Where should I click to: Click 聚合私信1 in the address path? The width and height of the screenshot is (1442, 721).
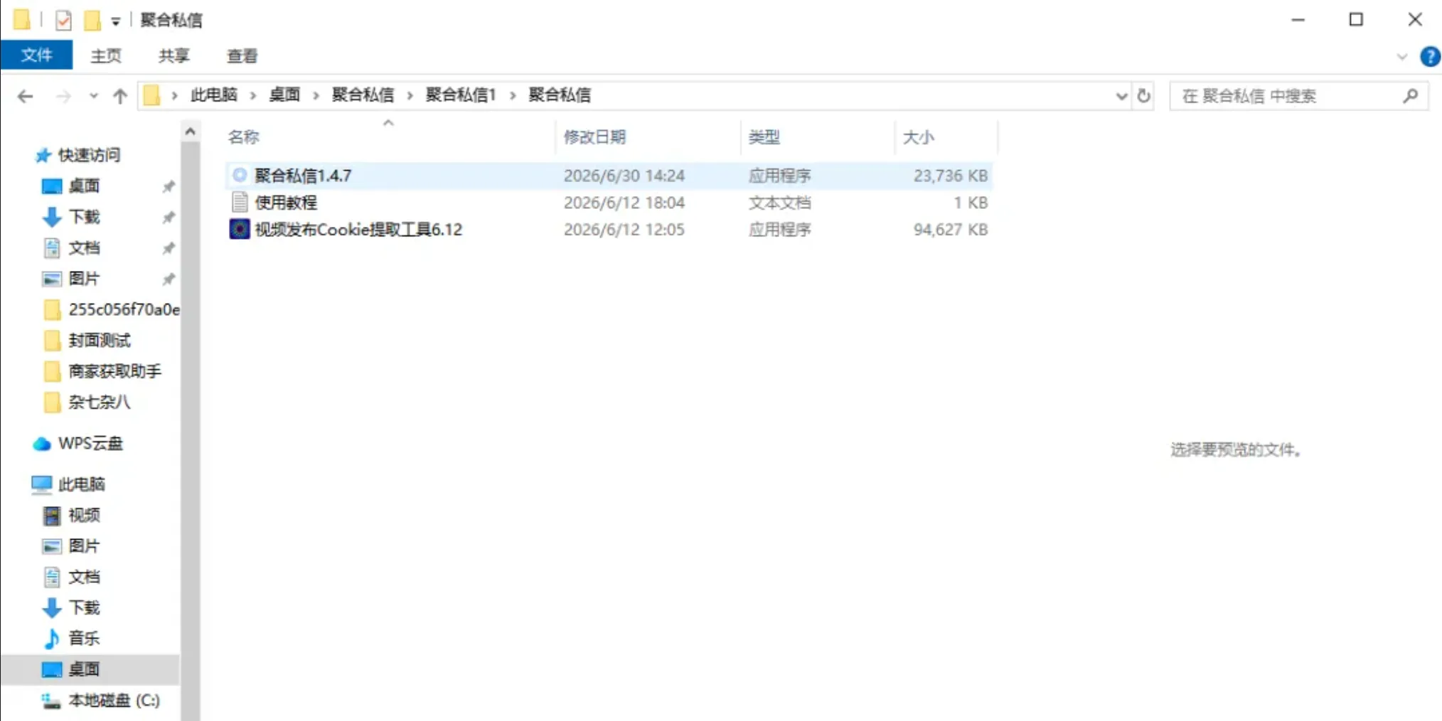point(460,95)
